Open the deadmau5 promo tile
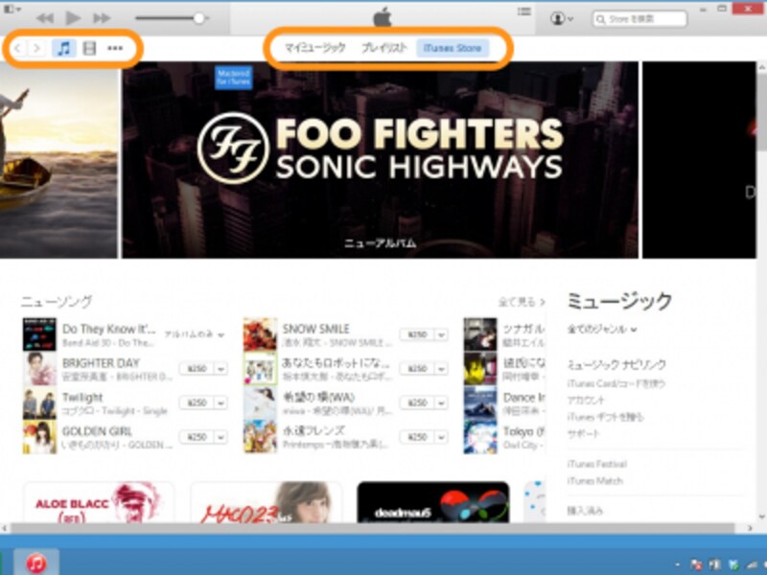This screenshot has width=767, height=575. pos(433,502)
